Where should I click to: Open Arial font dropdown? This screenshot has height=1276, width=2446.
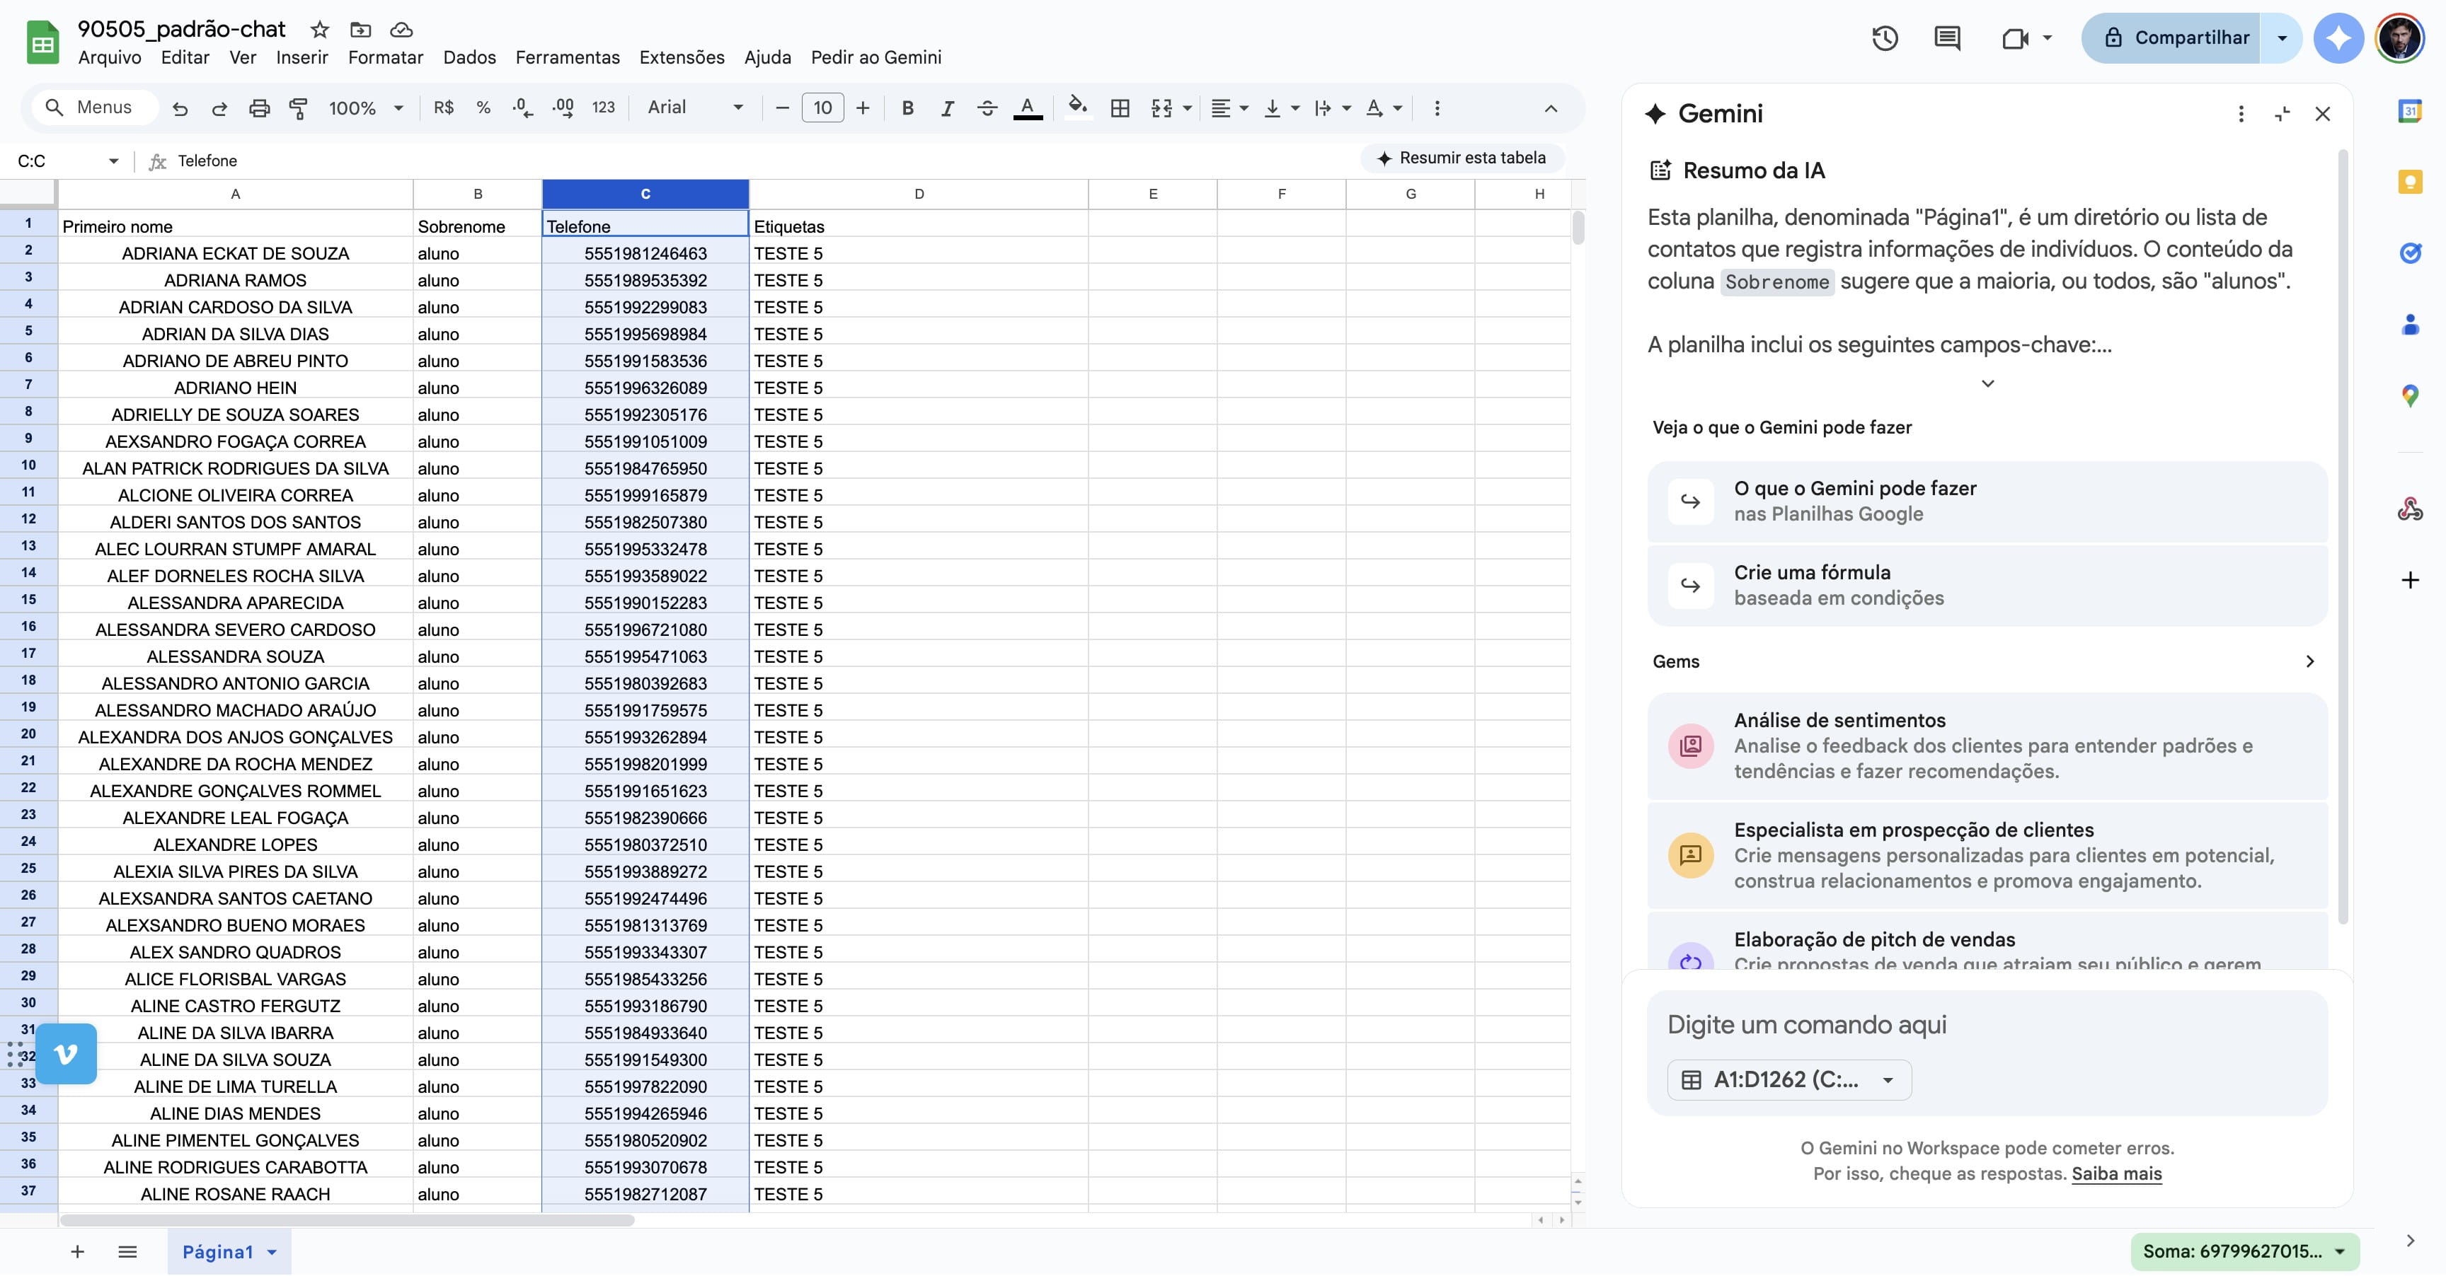click(695, 108)
